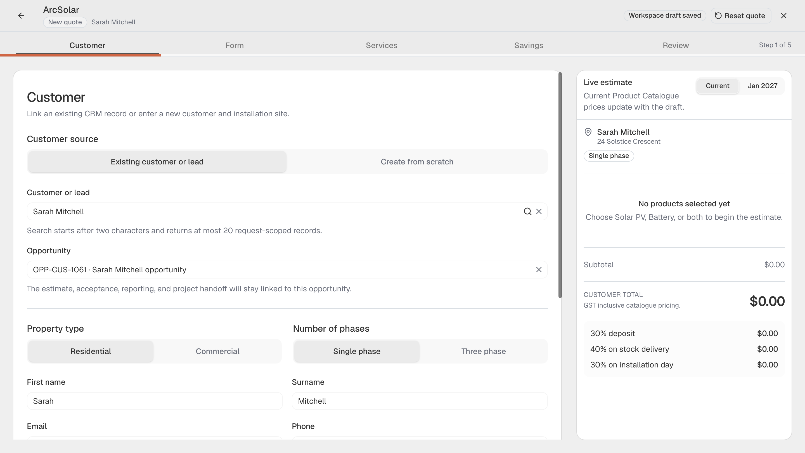
Task: Open the Customer step tab
Action: (87, 45)
